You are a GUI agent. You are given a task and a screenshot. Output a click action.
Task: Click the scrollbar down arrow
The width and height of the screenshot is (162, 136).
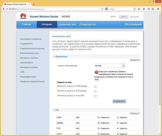[x=160, y=134]
